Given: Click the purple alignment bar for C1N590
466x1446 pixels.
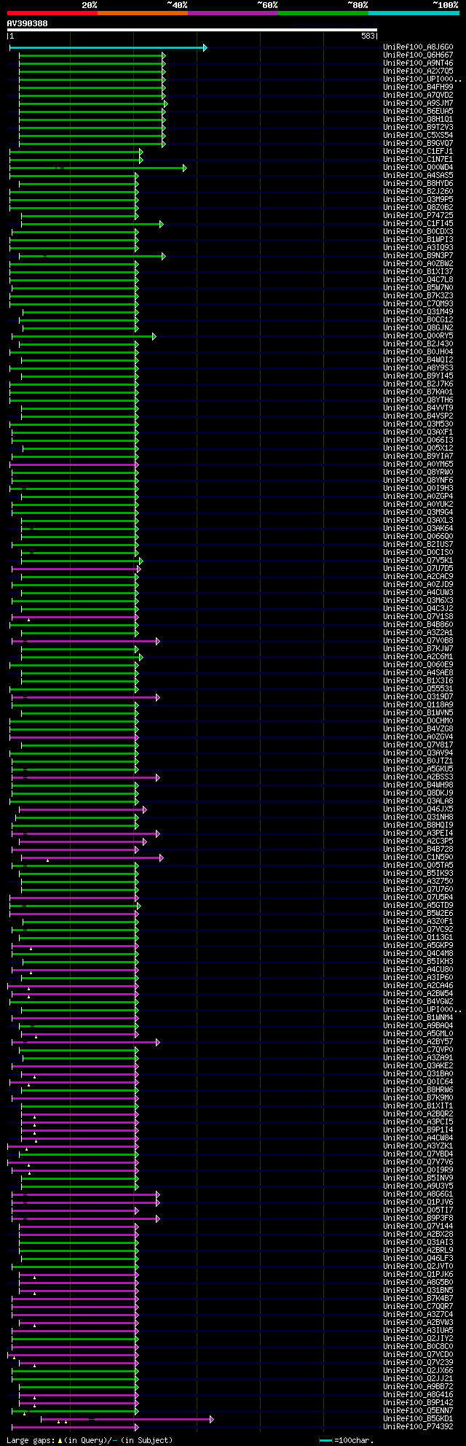Looking at the screenshot, I should (92, 858).
